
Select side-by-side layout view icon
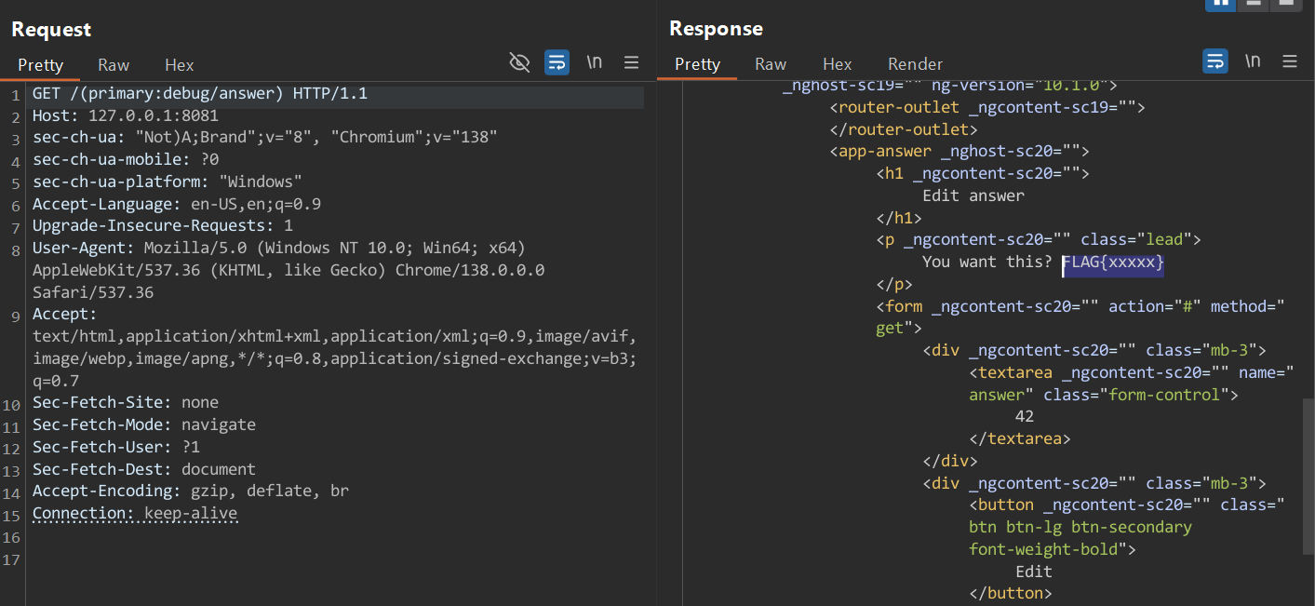point(1220,3)
